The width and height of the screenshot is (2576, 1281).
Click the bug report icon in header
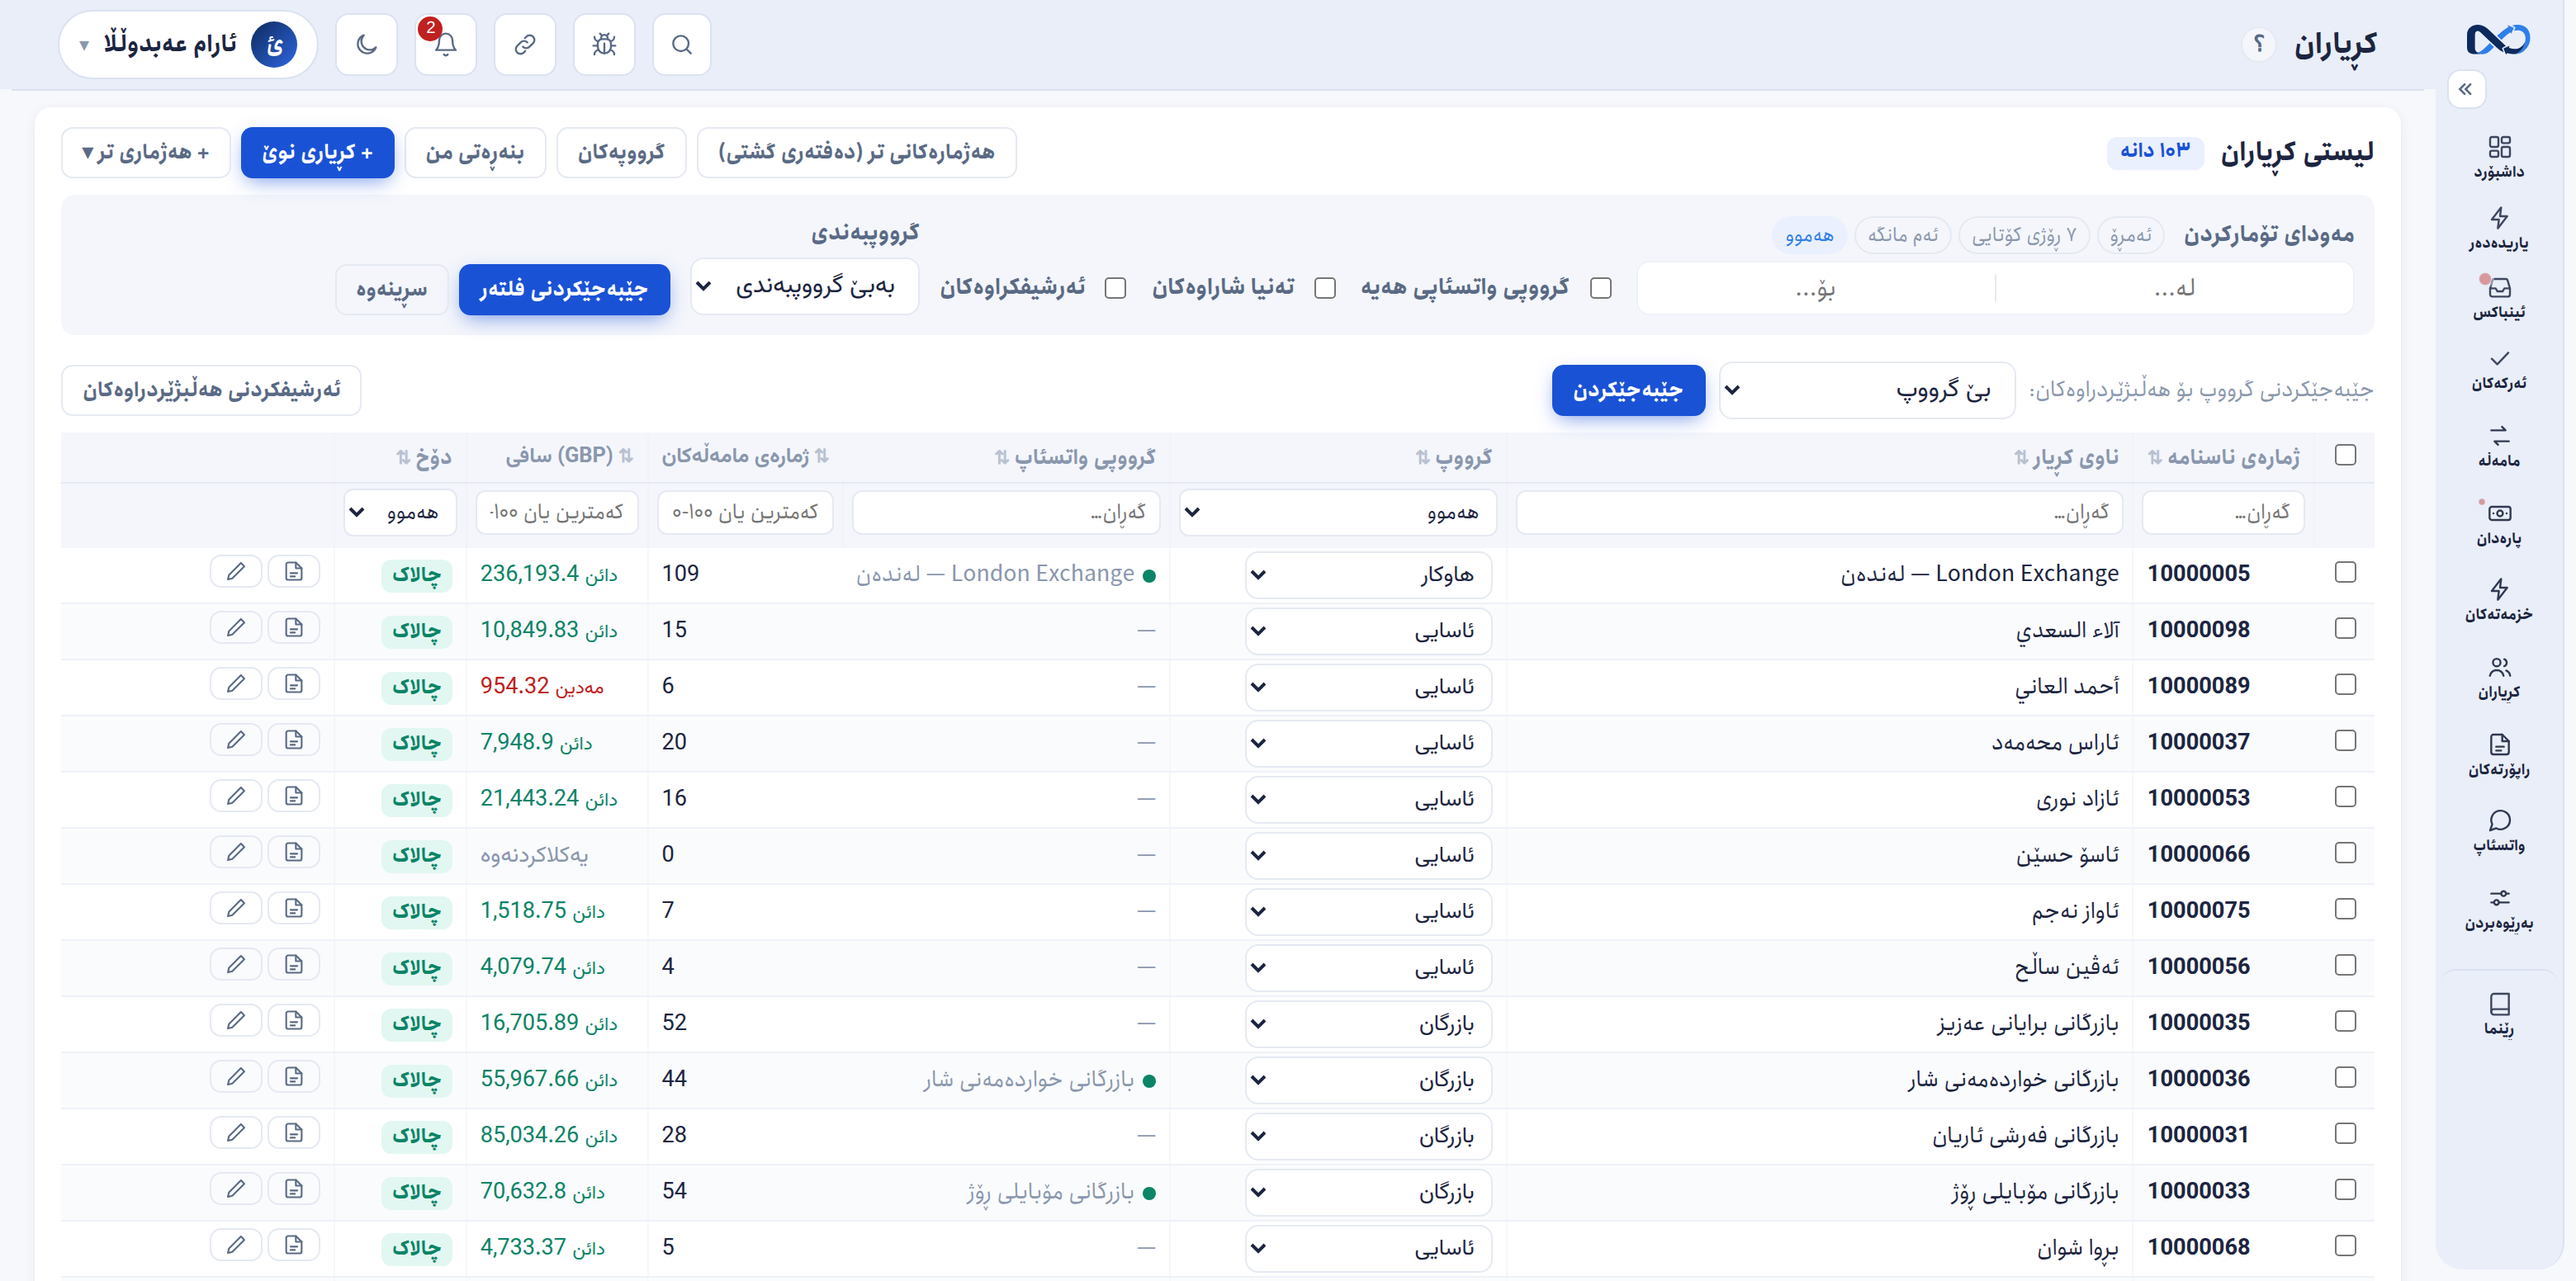point(604,44)
